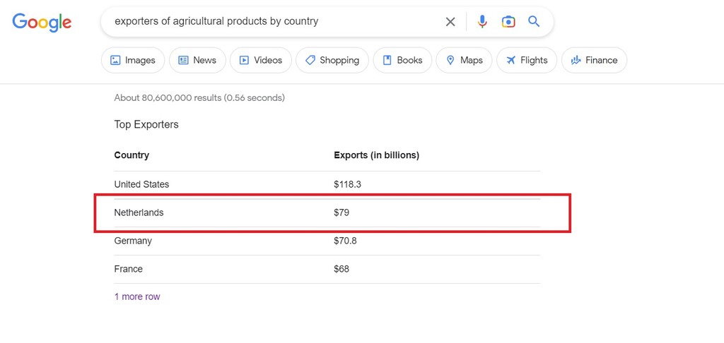Click the United States row
724x343 pixels.
(327, 184)
